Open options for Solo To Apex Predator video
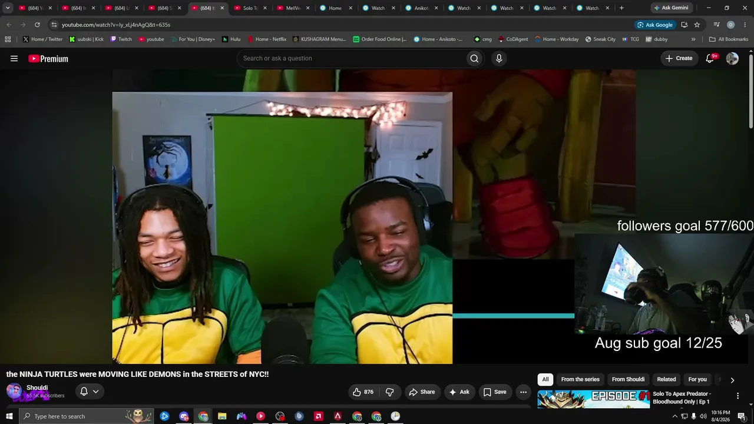The image size is (754, 424). [x=738, y=396]
